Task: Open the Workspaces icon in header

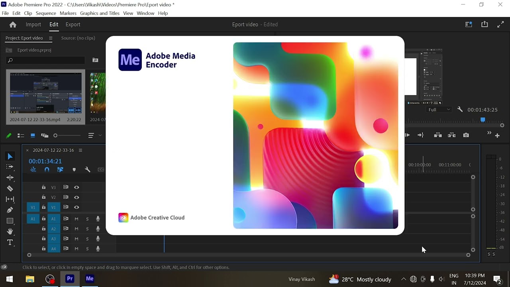Action: click(x=469, y=24)
